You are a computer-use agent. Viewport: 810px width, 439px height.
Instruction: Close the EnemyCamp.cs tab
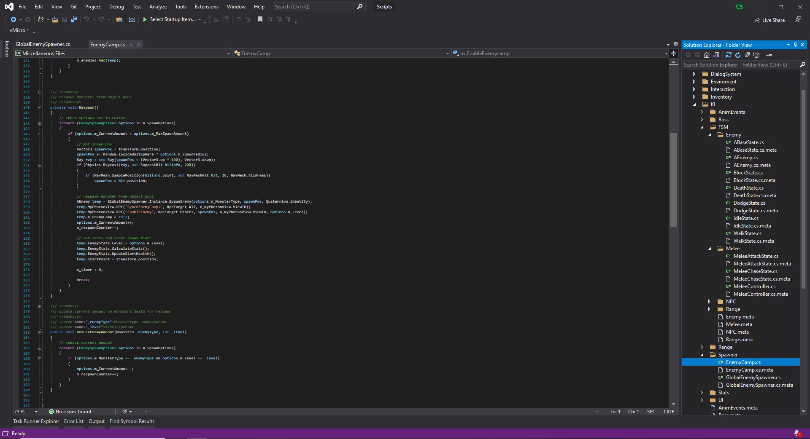pyautogui.click(x=138, y=45)
